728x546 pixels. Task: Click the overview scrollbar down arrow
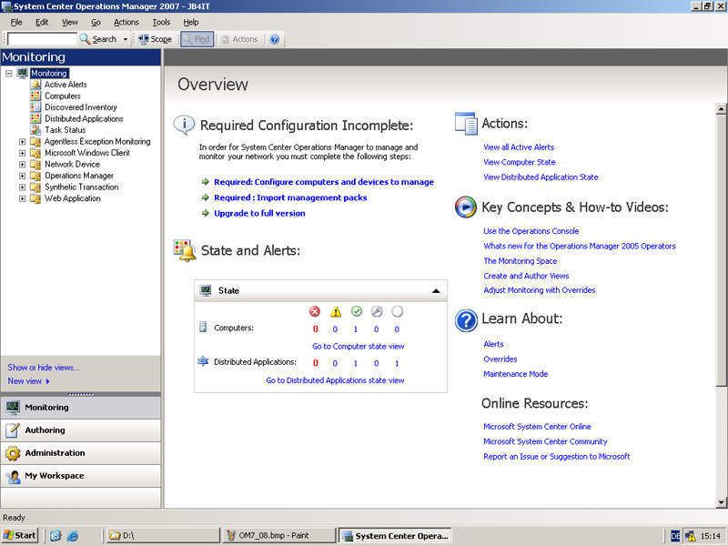tap(721, 502)
